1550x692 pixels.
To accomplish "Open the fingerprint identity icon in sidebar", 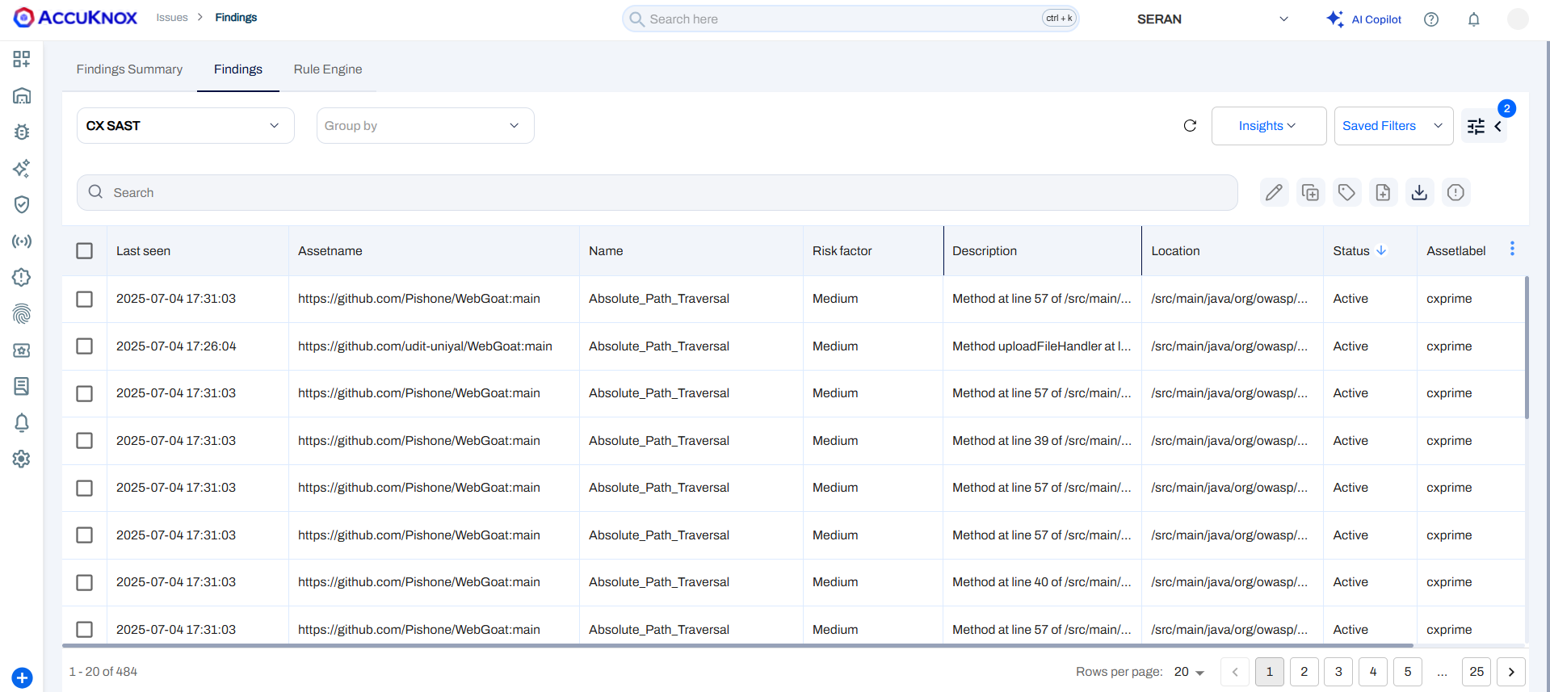I will 22,313.
